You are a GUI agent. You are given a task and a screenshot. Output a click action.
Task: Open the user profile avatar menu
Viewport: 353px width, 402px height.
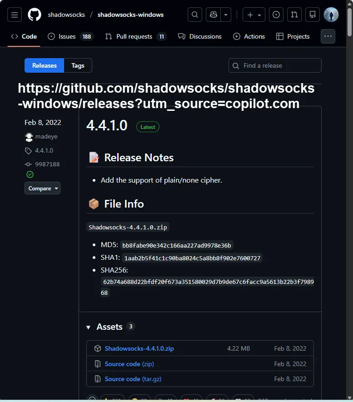tap(331, 15)
